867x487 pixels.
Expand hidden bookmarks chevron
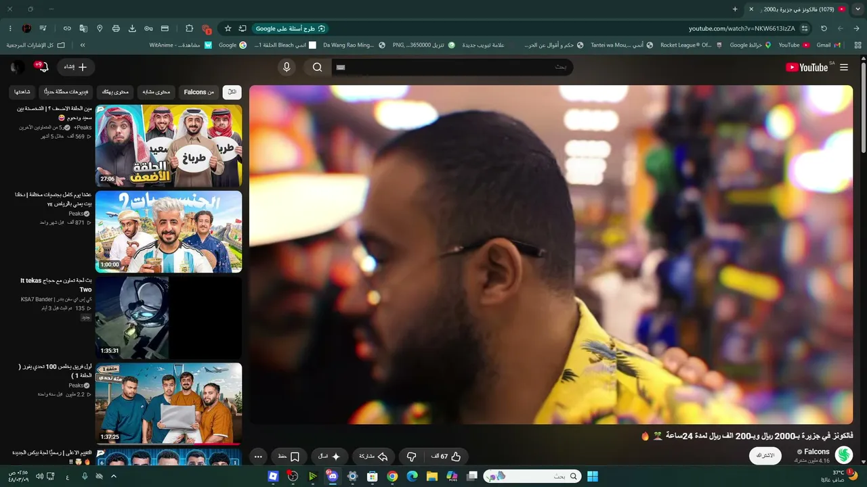pos(83,45)
